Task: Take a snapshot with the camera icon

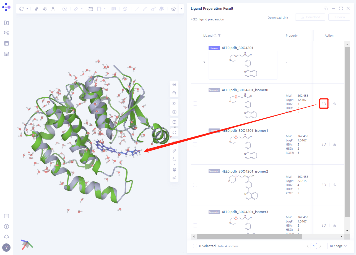Action: pos(174,112)
